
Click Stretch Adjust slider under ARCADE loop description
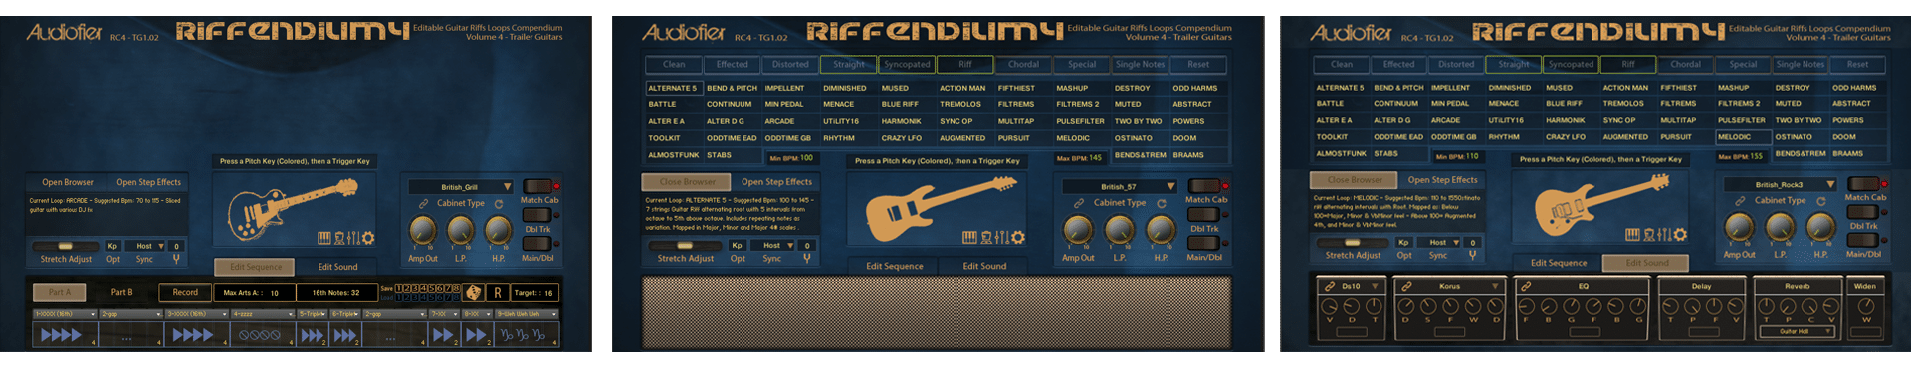coord(66,246)
